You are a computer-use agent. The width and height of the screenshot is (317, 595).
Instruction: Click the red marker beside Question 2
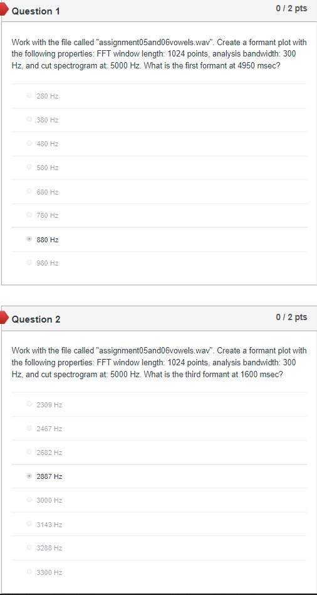(4, 318)
